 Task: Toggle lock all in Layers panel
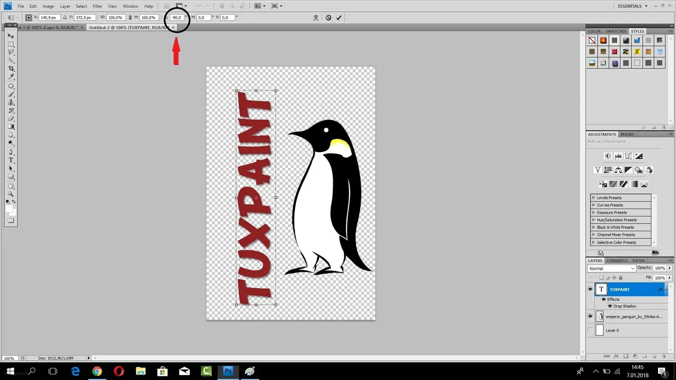[x=620, y=278]
